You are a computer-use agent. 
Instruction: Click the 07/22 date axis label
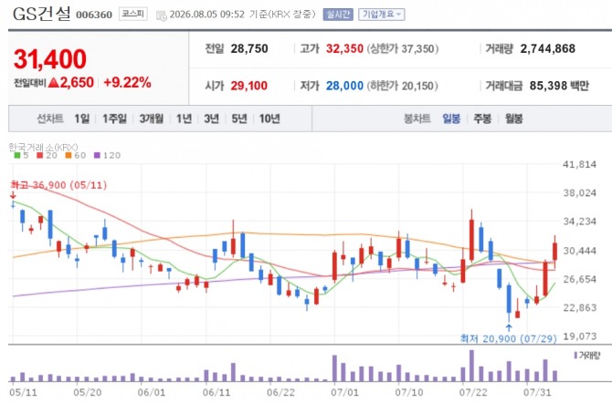pyautogui.click(x=472, y=392)
